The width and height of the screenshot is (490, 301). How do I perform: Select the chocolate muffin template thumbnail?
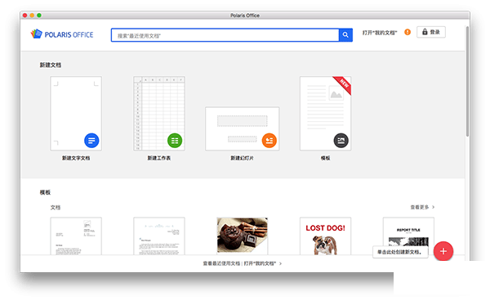click(243, 236)
